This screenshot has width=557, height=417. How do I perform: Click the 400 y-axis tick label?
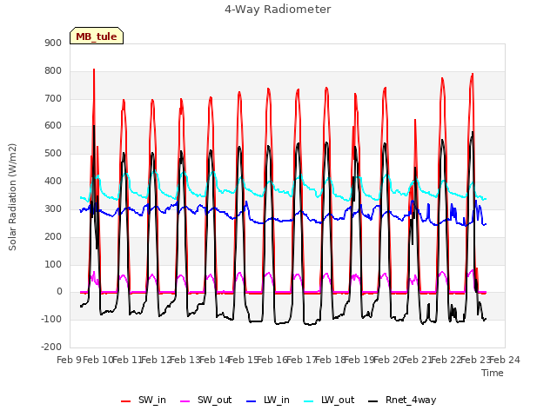(x=53, y=182)
